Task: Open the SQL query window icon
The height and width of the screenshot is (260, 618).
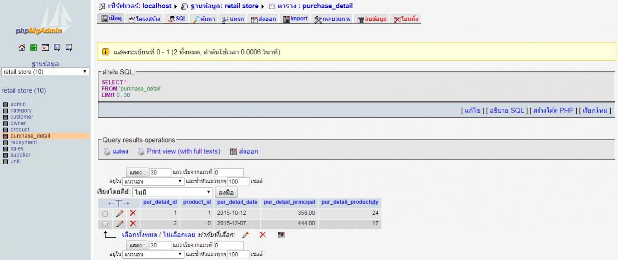Action: coord(45,46)
